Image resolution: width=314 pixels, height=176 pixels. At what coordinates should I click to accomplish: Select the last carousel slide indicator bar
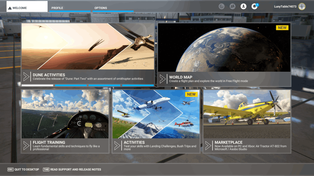coord(138,85)
